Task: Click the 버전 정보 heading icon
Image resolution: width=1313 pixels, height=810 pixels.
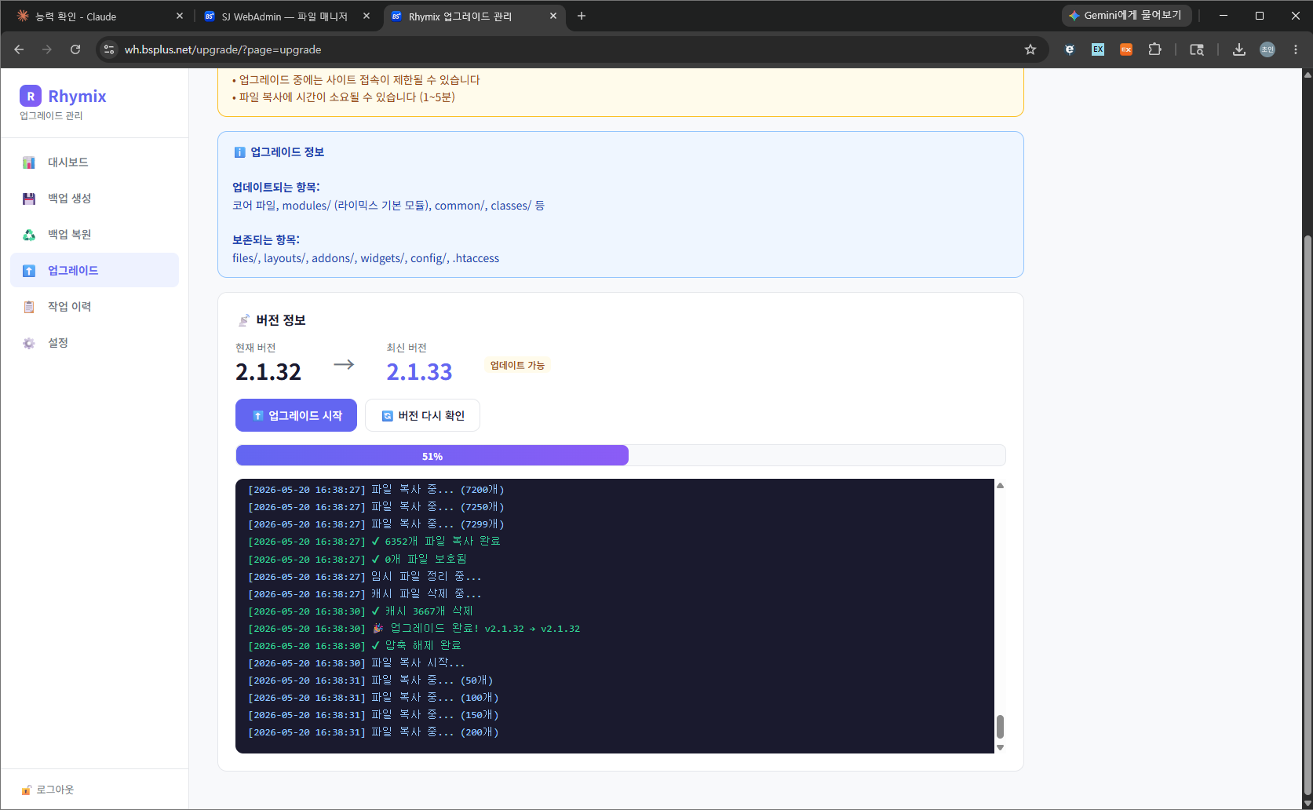Action: (x=244, y=320)
